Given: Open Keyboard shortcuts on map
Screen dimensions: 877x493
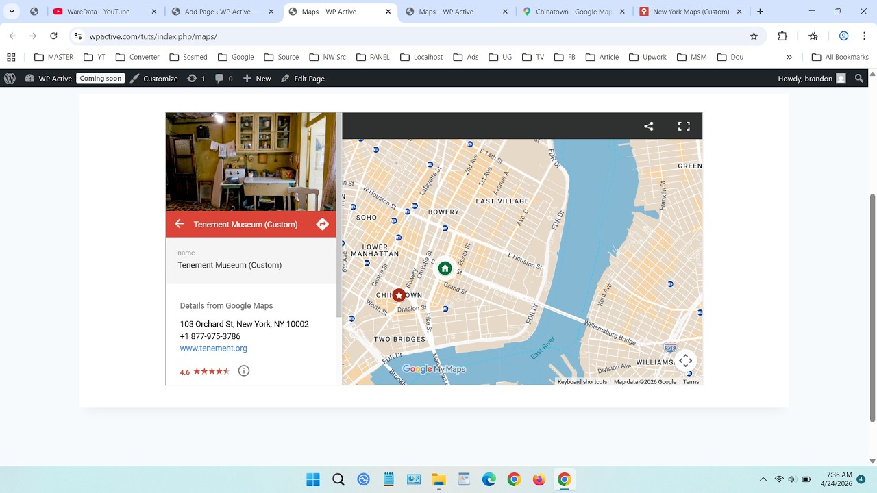Looking at the screenshot, I should pos(582,382).
